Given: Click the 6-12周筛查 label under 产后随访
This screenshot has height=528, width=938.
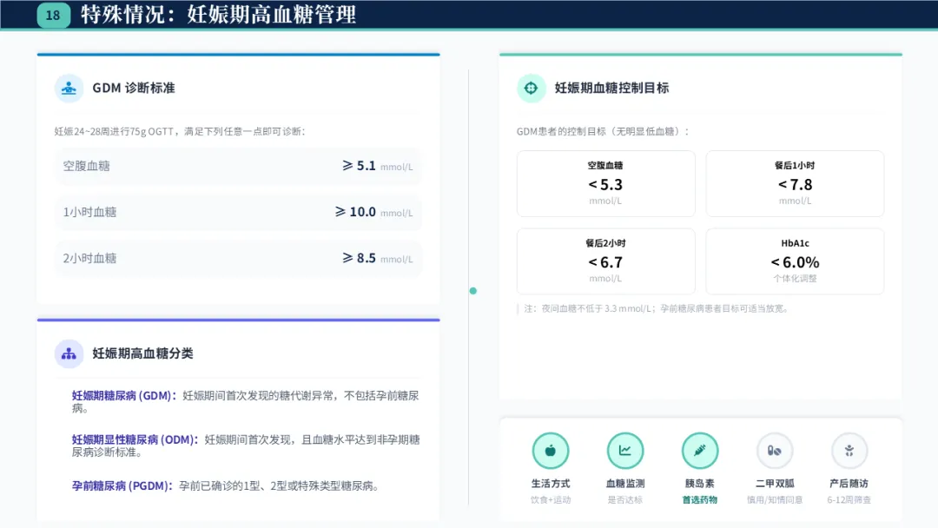Looking at the screenshot, I should coord(849,500).
